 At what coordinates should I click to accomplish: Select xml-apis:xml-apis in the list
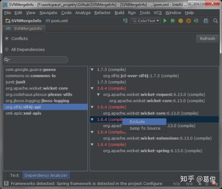(45, 113)
